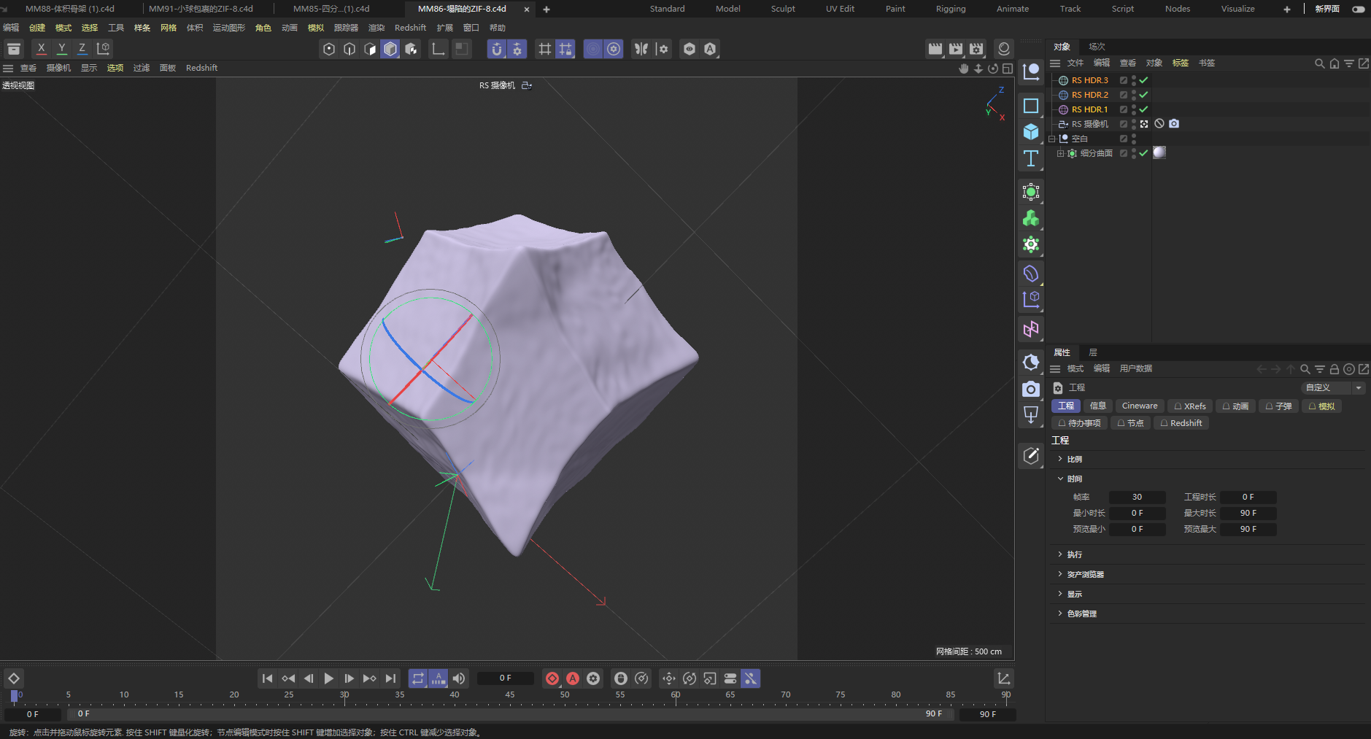
Task: Collapse the 空白 tree node
Action: coord(1052,139)
